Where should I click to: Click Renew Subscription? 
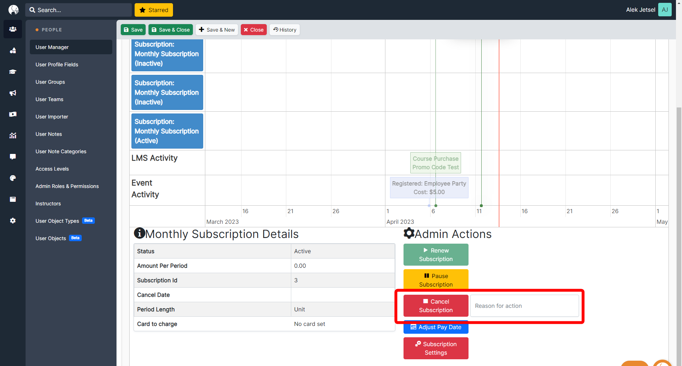[436, 255]
